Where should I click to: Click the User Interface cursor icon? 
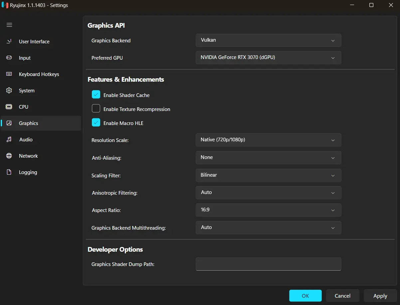click(9, 41)
